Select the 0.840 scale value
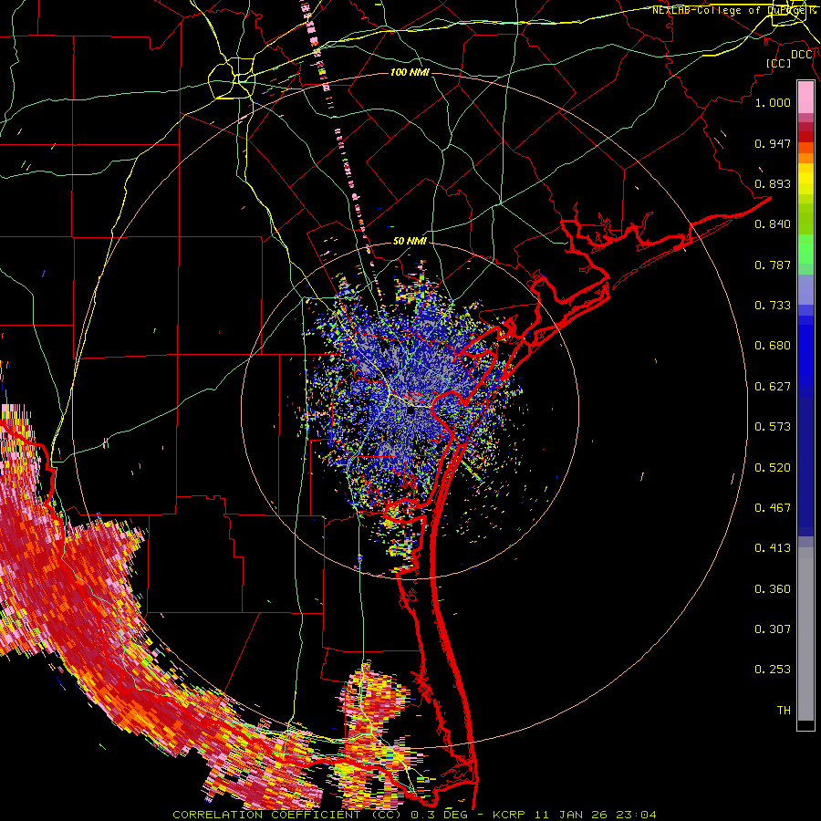This screenshot has width=821, height=821. tap(773, 224)
